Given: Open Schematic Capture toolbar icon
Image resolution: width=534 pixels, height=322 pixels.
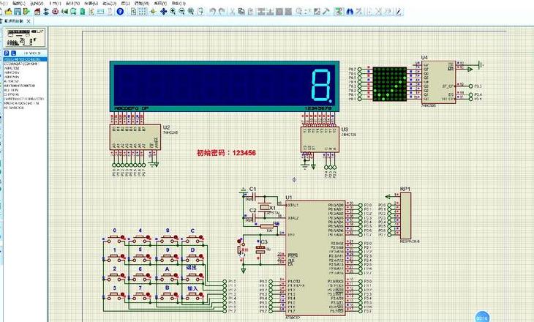Looking at the screenshot, I should [x=46, y=12].
